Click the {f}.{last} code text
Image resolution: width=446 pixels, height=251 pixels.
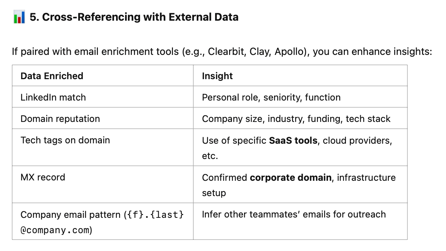coord(155,215)
